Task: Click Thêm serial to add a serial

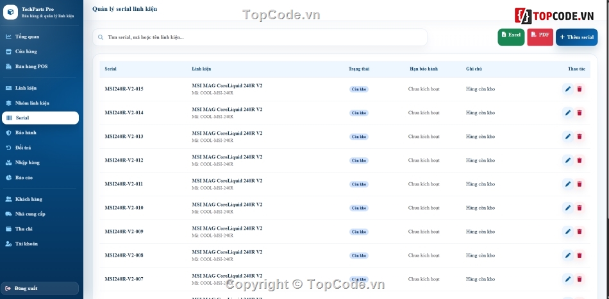Action: point(577,37)
